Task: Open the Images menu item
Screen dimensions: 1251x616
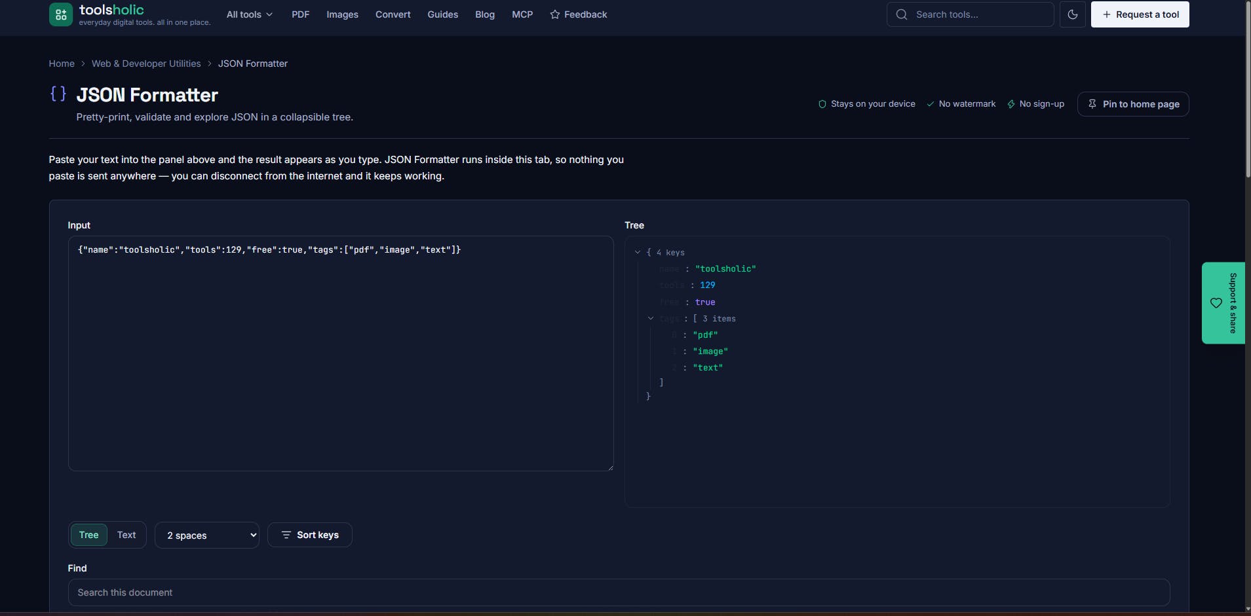Action: (342, 14)
